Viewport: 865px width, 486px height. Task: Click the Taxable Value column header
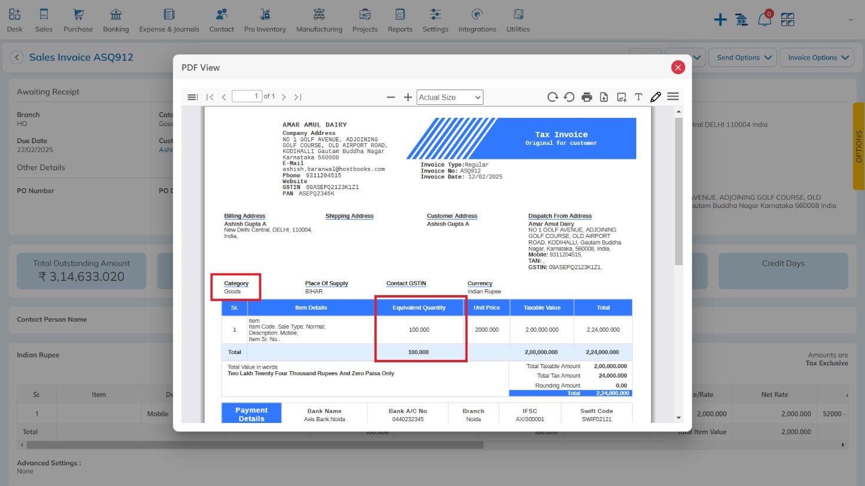[542, 308]
